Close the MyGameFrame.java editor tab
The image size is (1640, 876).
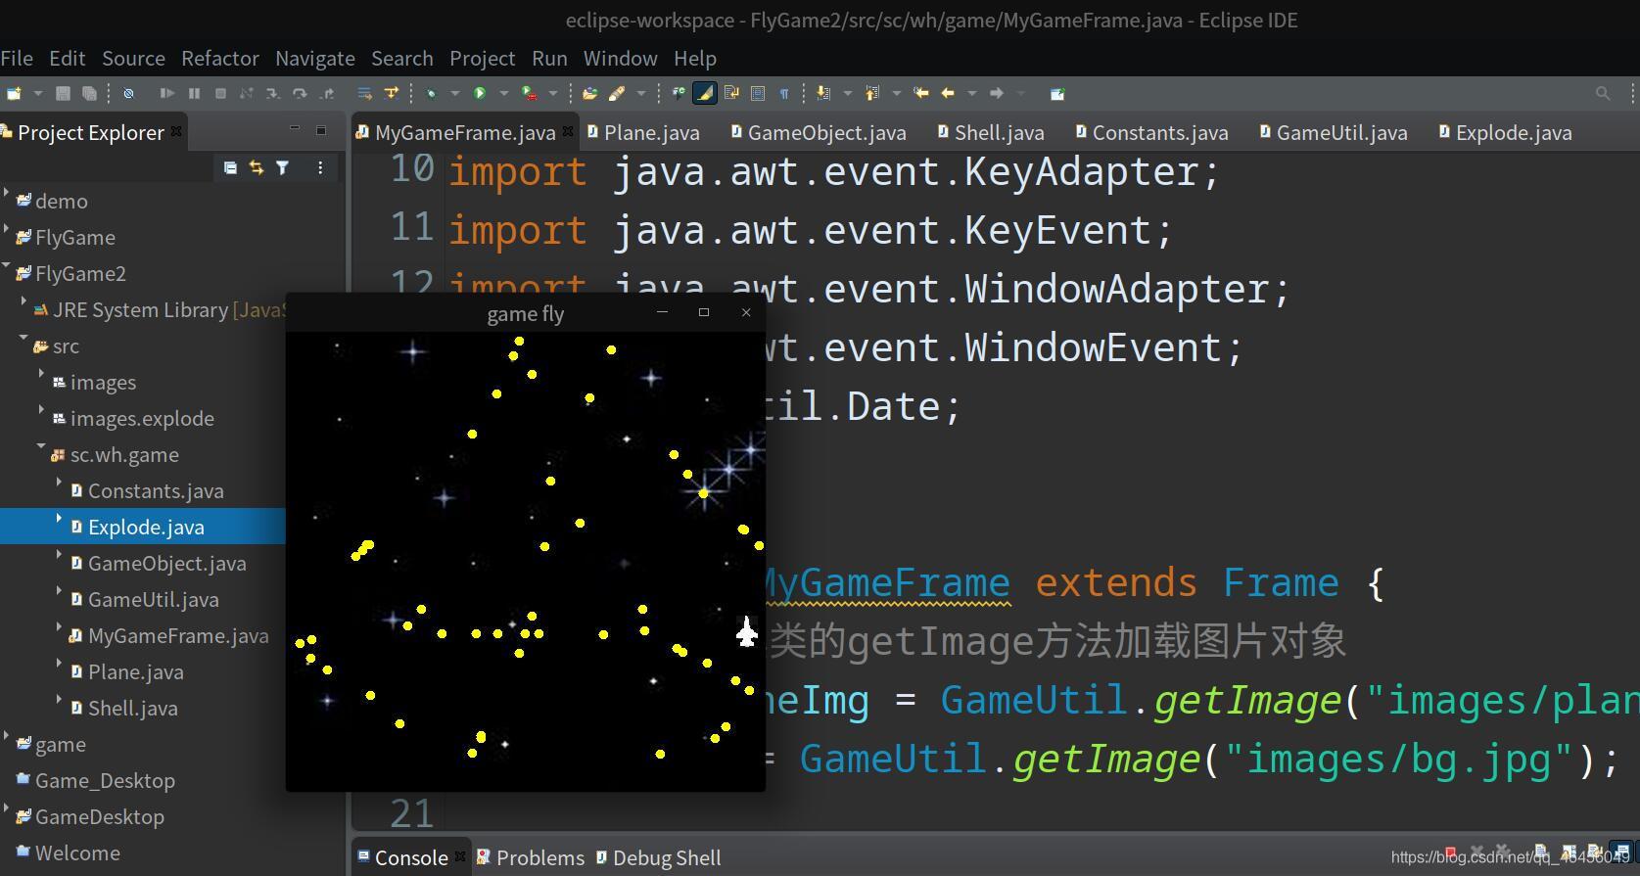(568, 131)
